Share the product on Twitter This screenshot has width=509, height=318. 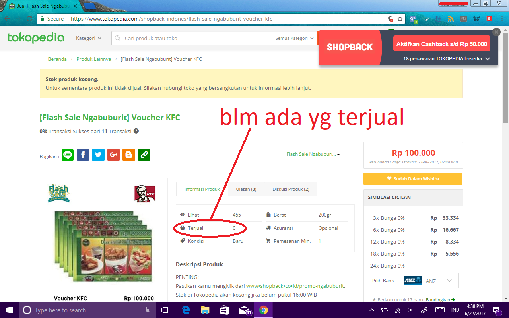pyautogui.click(x=98, y=155)
